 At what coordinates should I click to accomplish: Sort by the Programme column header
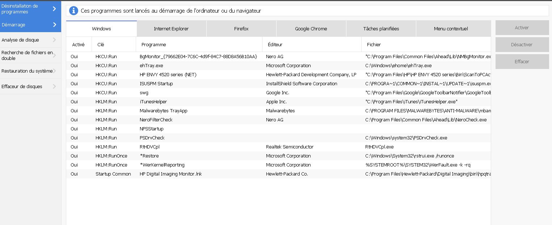pyautogui.click(x=154, y=44)
